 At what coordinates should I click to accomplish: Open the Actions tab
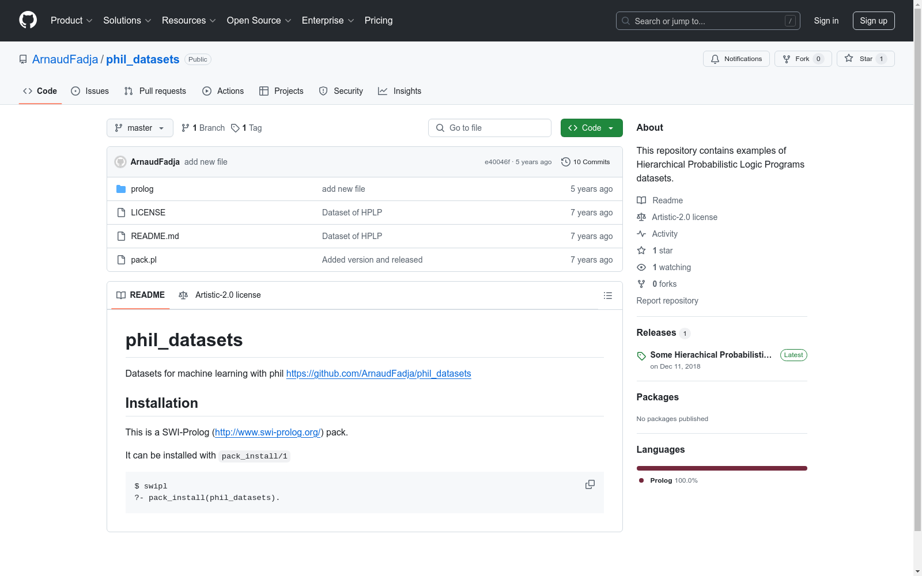pyautogui.click(x=223, y=91)
